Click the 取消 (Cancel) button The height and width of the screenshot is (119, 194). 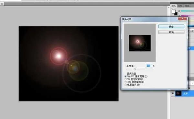(x=171, y=32)
